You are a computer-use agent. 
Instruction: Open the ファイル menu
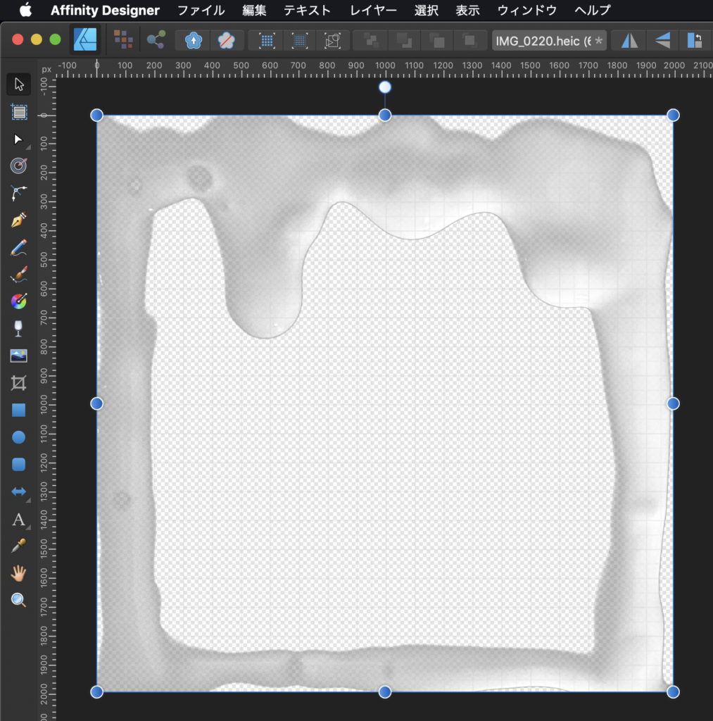[x=201, y=11]
